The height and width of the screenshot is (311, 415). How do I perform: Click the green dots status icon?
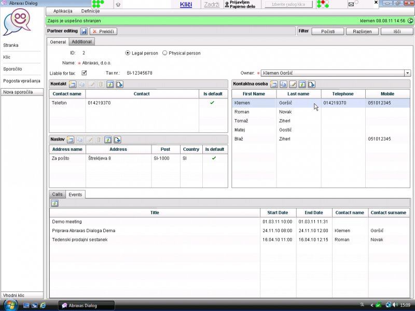pos(98,4)
